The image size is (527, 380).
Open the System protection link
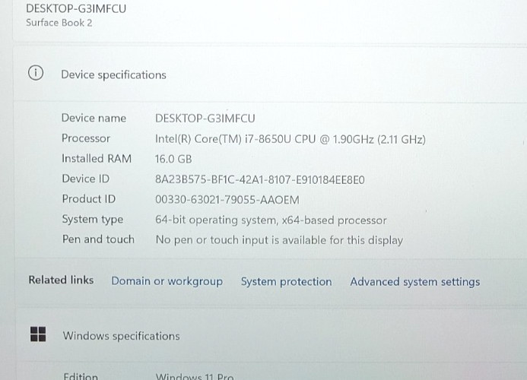[287, 281]
